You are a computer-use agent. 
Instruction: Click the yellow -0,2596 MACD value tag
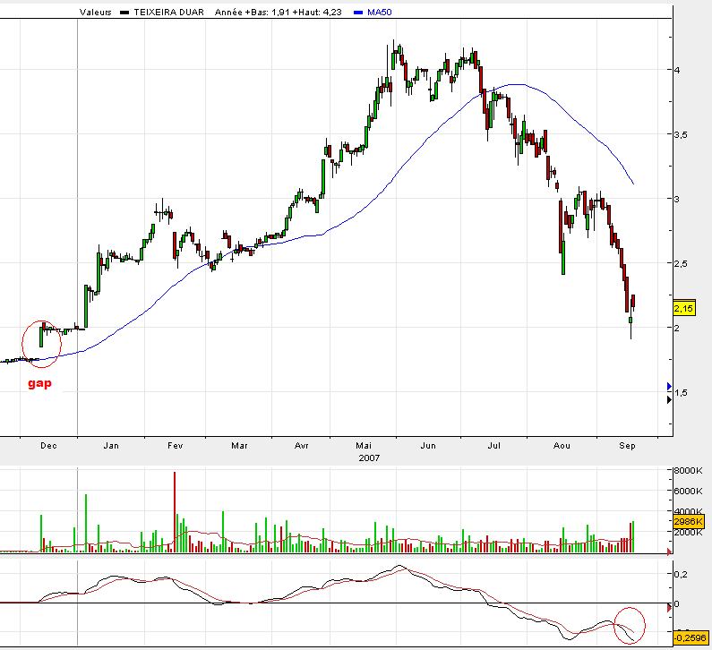click(690, 637)
